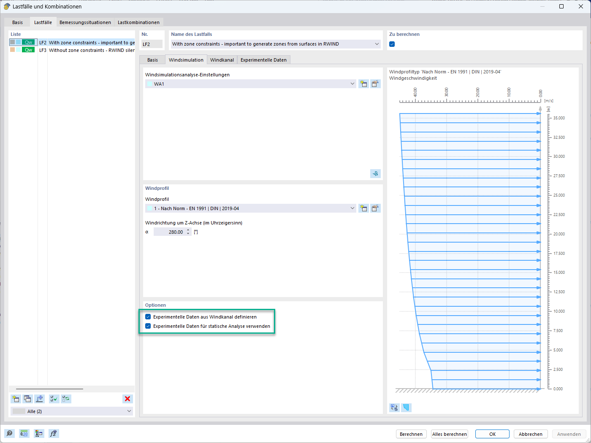Switch to Lastfälle tab
This screenshot has width=591, height=443.
[43, 22]
